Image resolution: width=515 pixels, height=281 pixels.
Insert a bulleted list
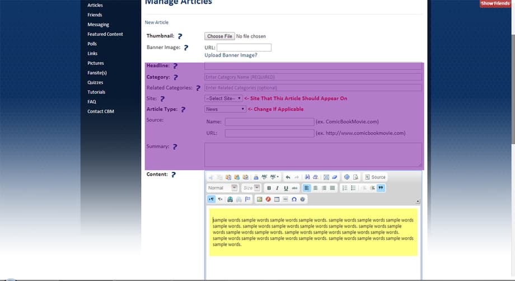353,188
